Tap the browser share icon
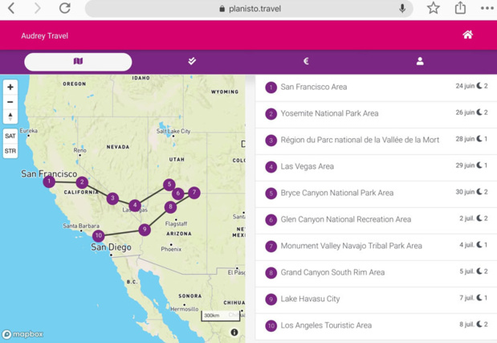 [x=460, y=9]
